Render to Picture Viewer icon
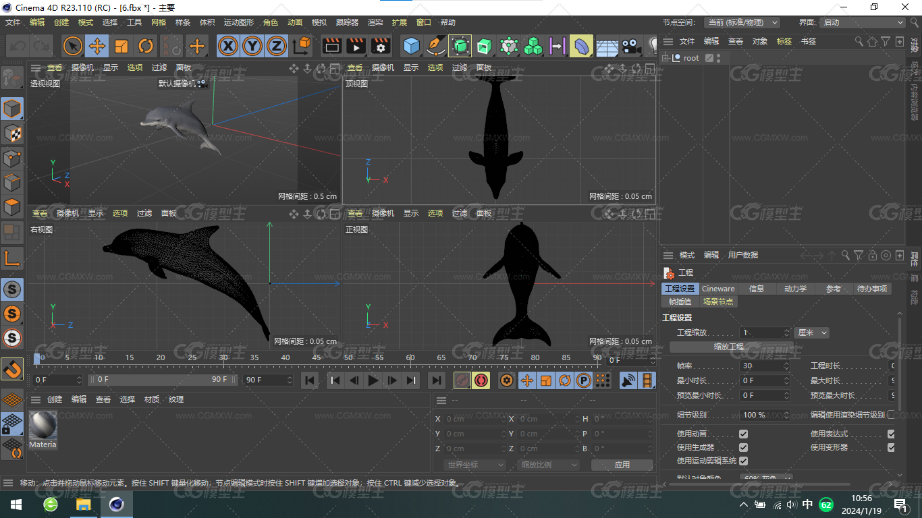Viewport: 922px width, 518px height. tap(356, 46)
